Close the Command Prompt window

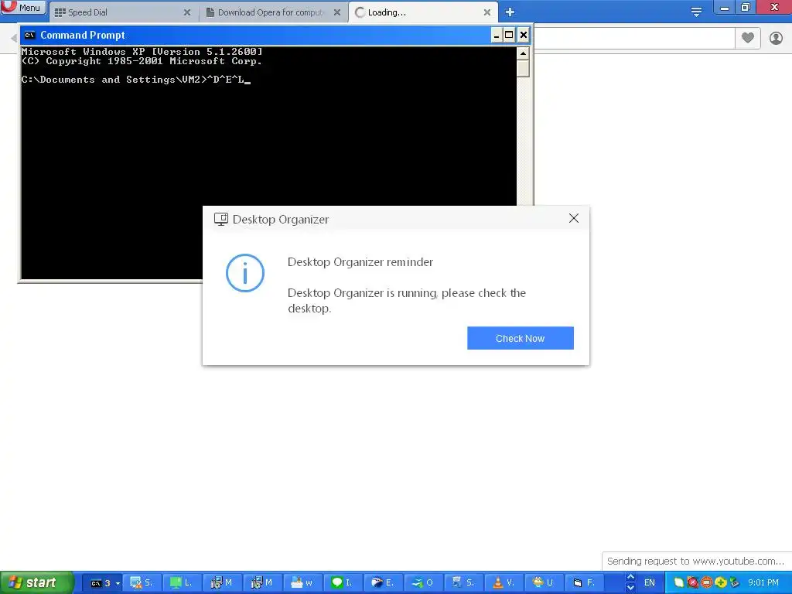click(524, 35)
